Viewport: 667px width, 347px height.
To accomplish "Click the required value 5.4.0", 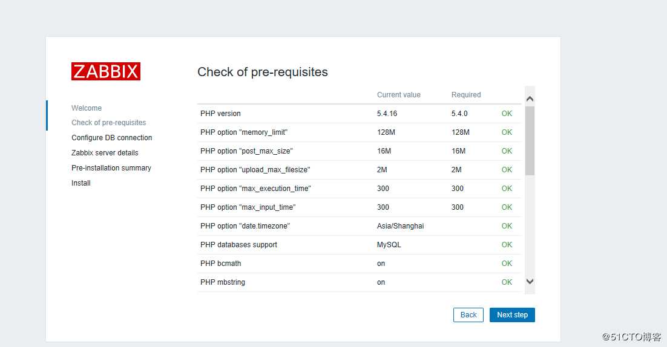I will click(459, 114).
